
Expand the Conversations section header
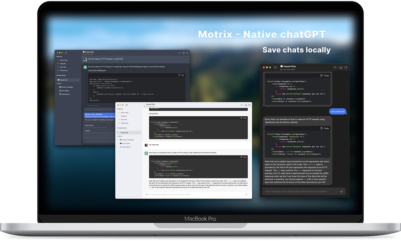click(122, 128)
